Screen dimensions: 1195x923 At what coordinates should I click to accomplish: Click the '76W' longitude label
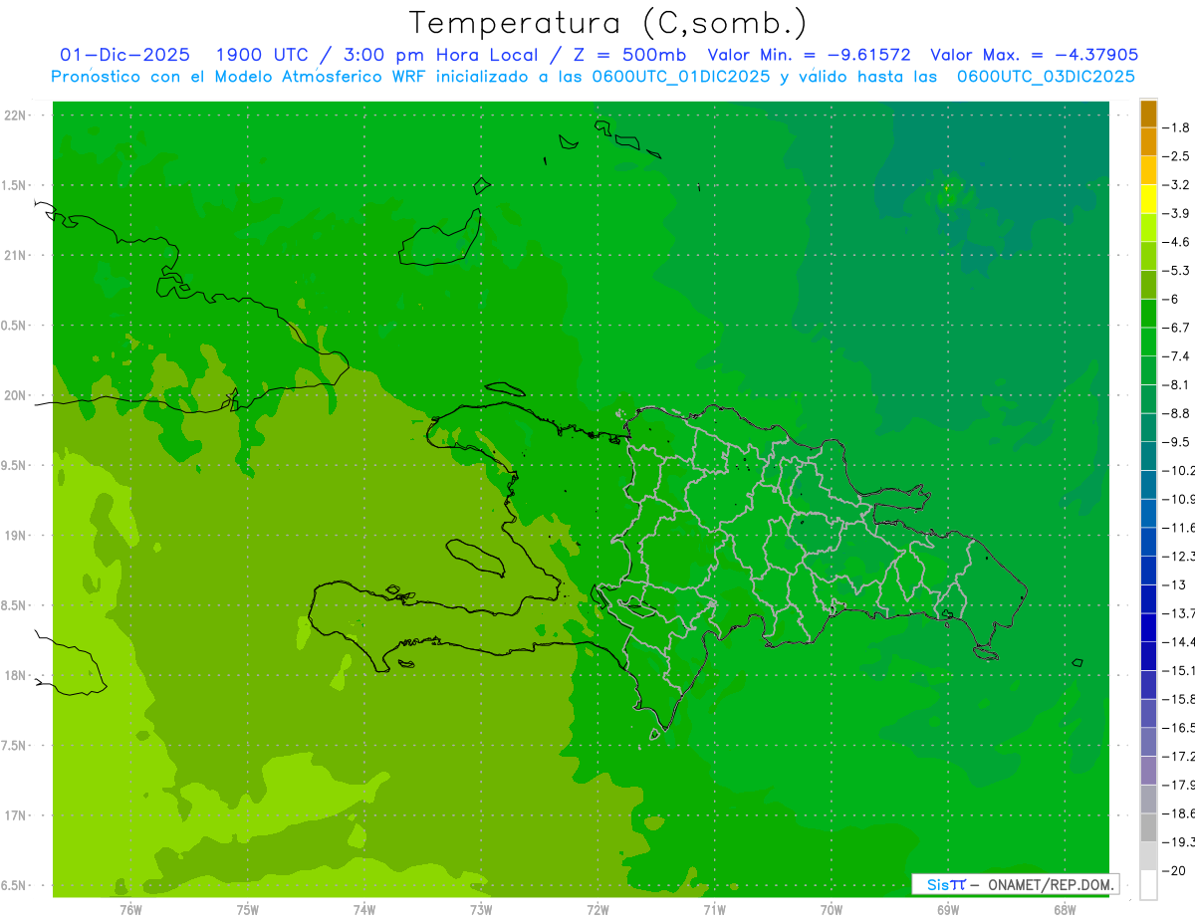coord(130,909)
